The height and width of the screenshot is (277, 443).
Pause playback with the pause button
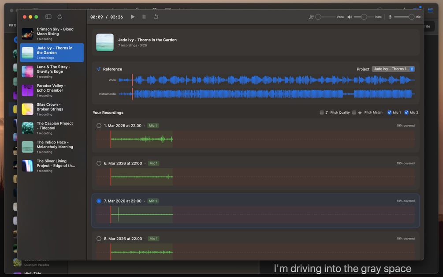pyautogui.click(x=144, y=17)
